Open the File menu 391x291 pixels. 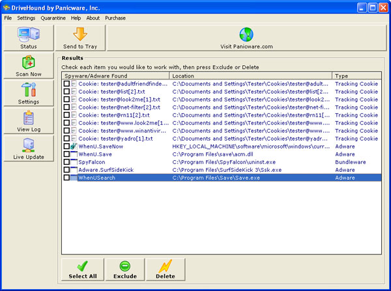8,18
